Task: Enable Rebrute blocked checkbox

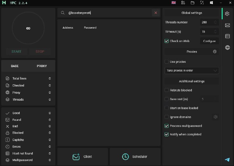Action: pos(166,90)
